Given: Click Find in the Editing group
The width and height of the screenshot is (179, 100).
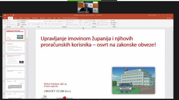Looking at the screenshot, I should (113, 21).
